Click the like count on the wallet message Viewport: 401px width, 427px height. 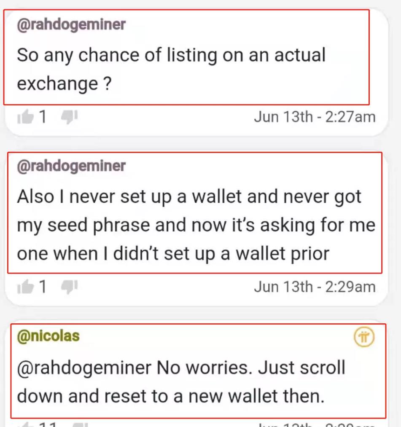(43, 287)
